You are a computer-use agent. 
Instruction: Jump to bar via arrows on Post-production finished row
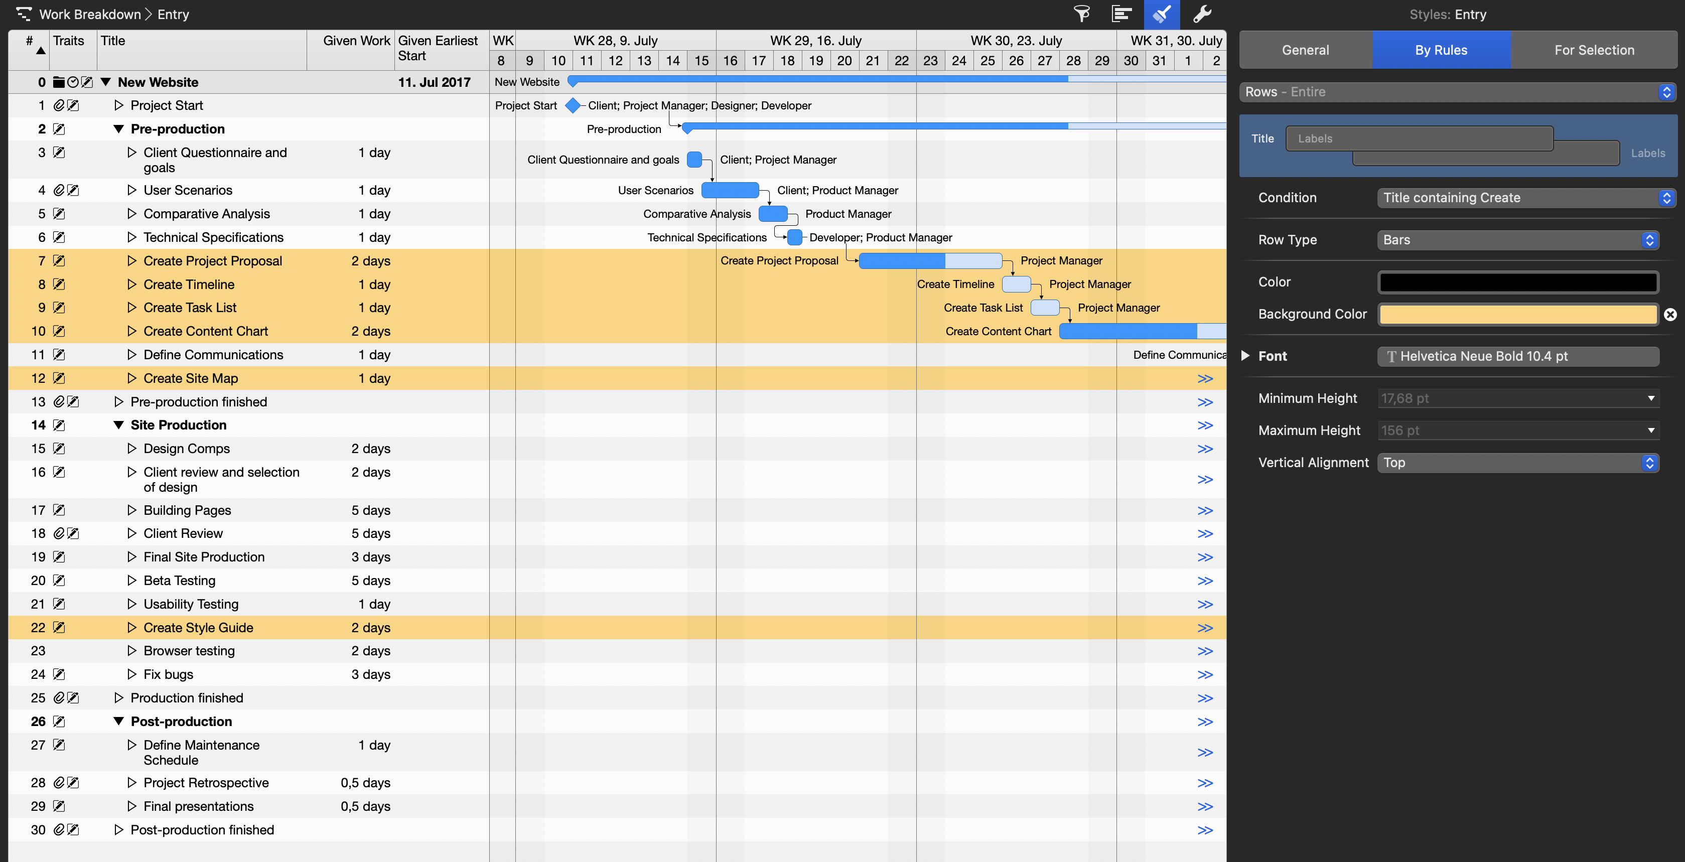click(x=1205, y=830)
